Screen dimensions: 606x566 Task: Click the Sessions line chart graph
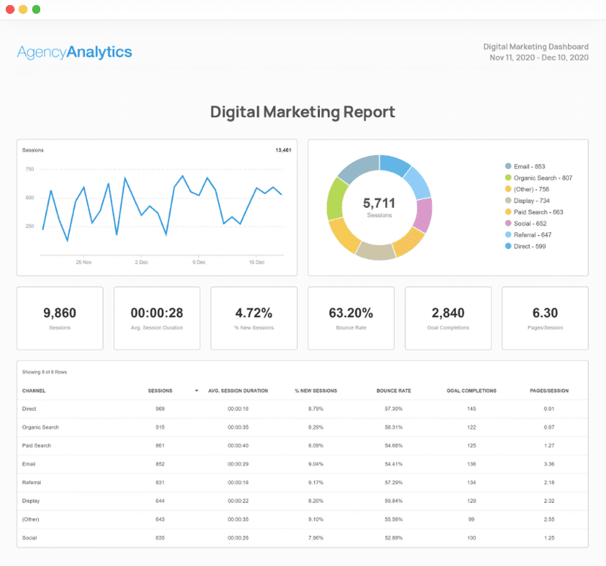click(161, 209)
